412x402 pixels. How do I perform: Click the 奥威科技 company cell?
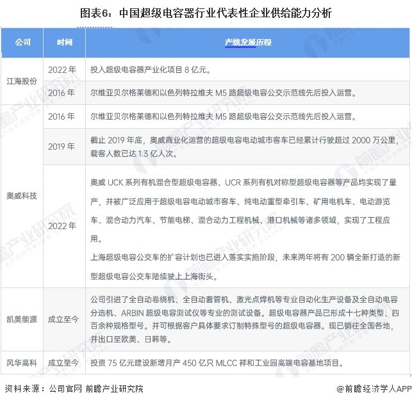pyautogui.click(x=22, y=196)
